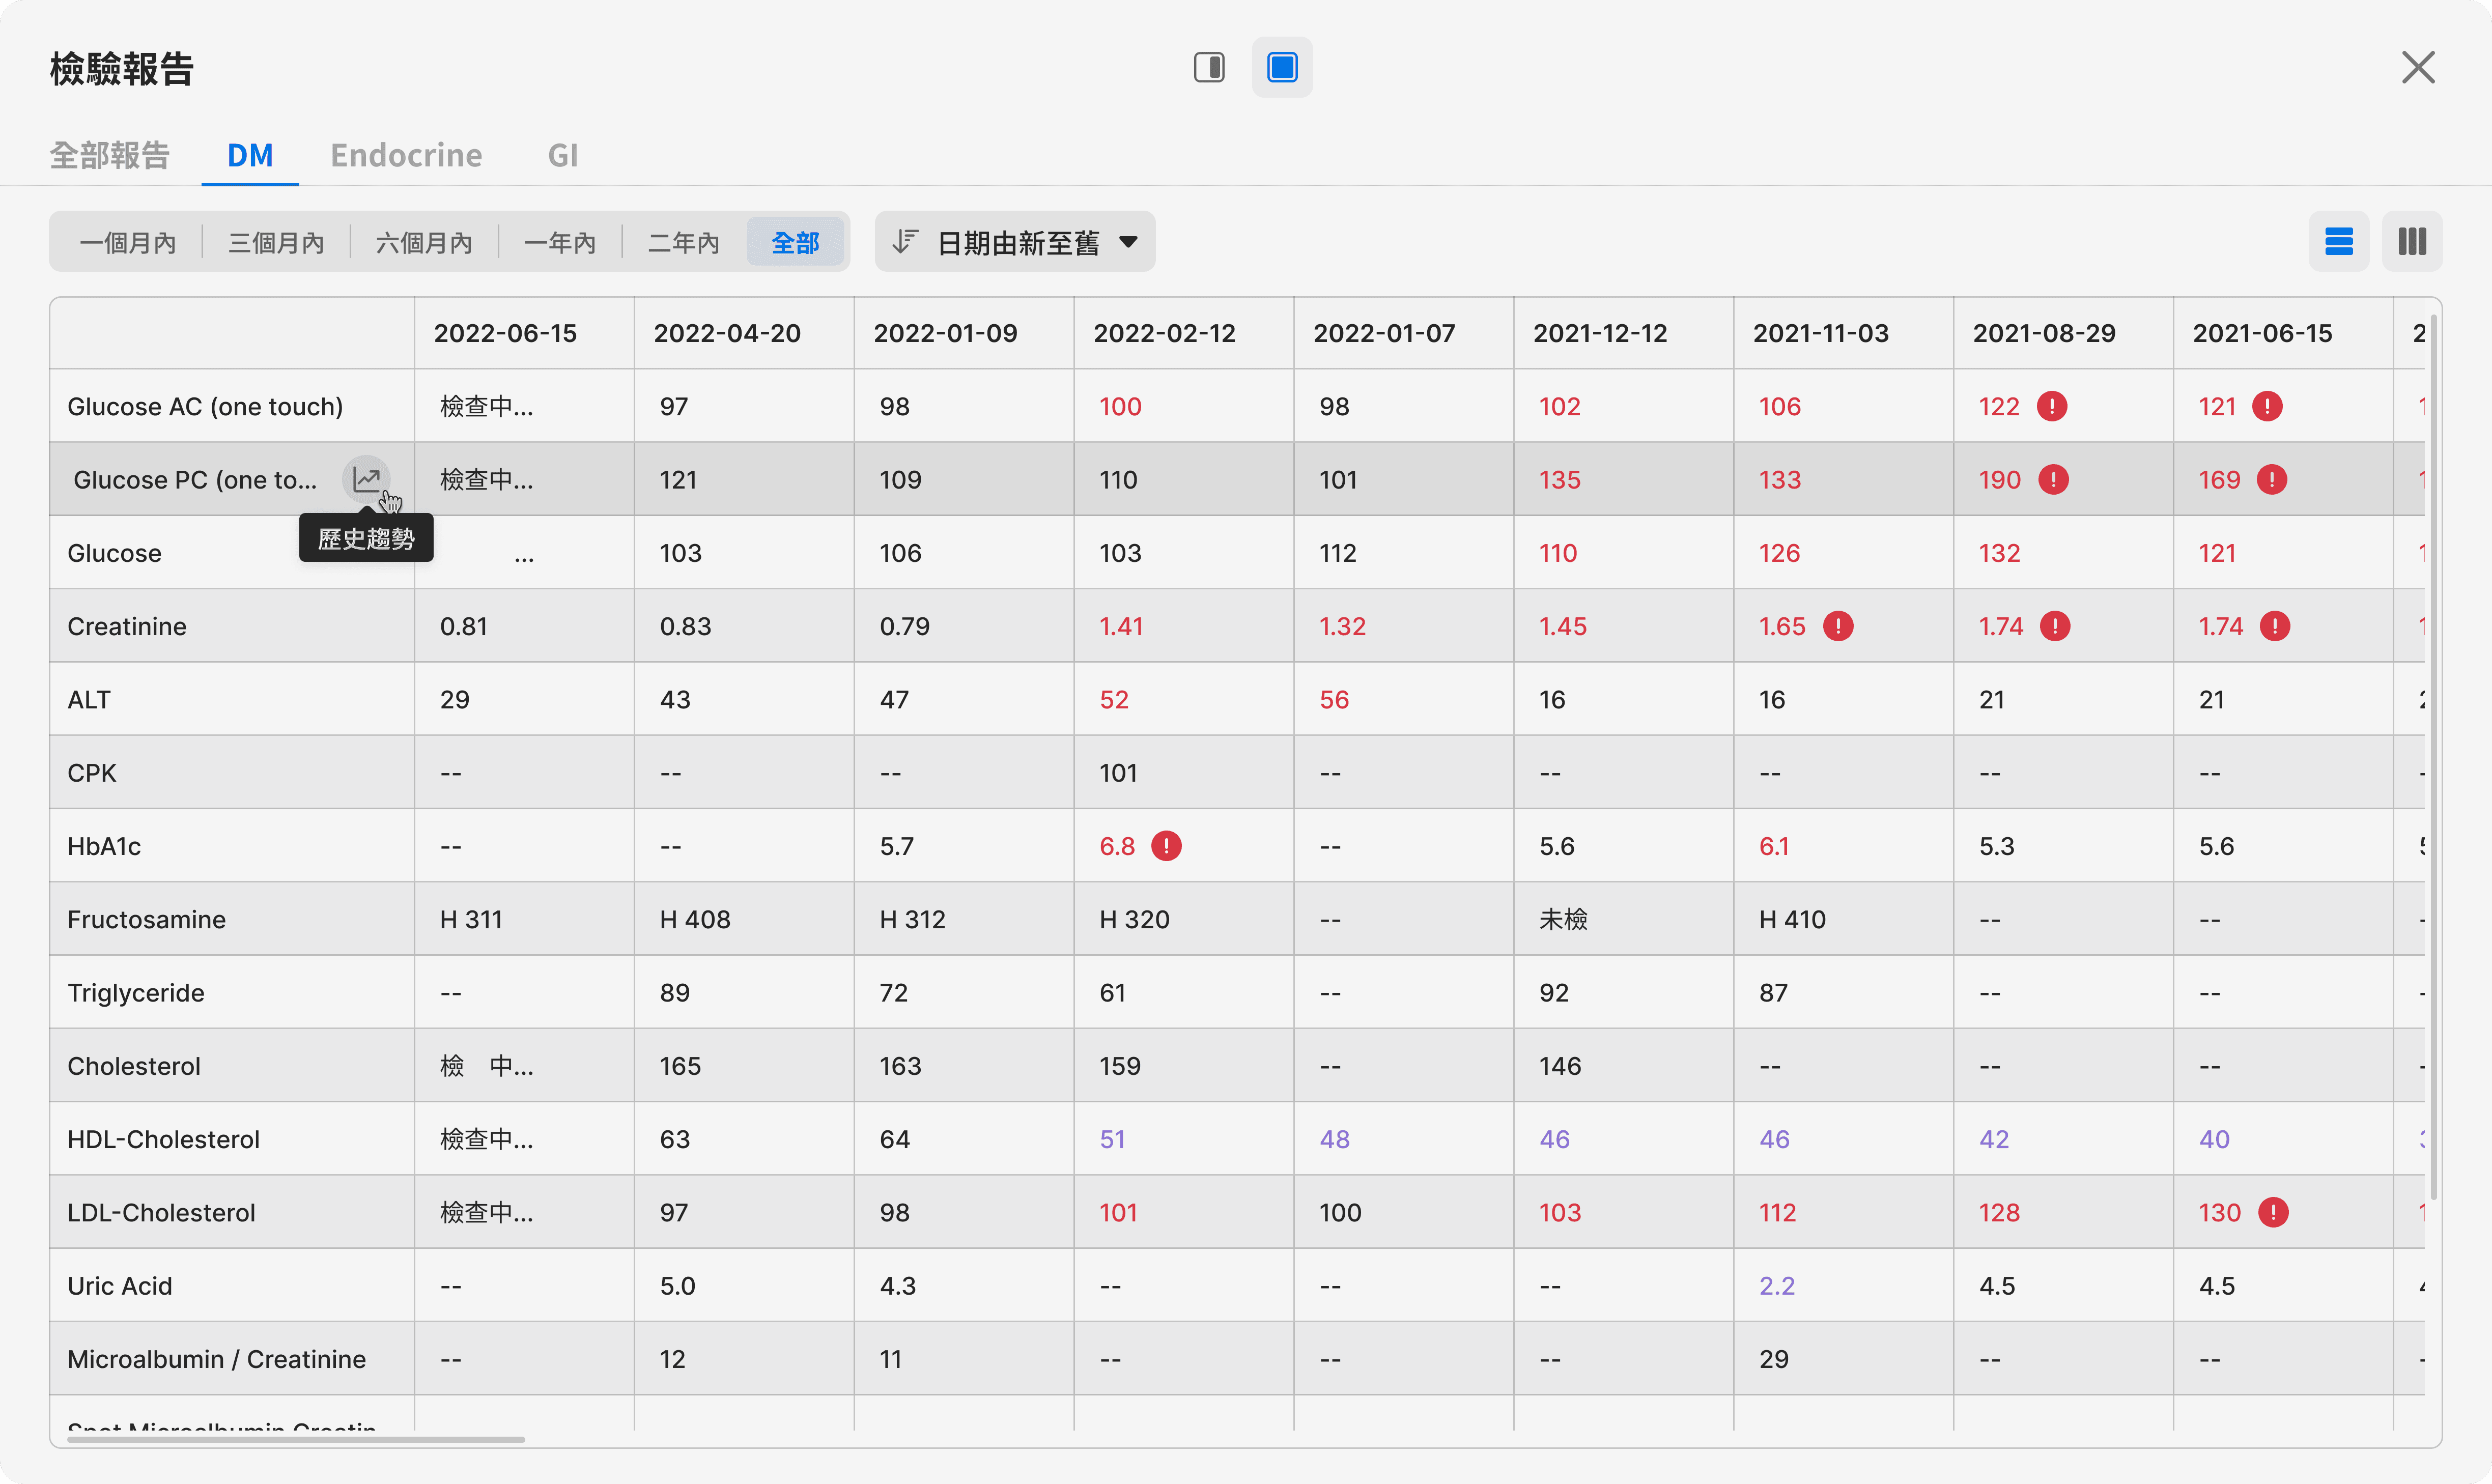Click Microalbumin / Creatinine value 29
This screenshot has height=1484, width=2492.
click(x=1774, y=1359)
